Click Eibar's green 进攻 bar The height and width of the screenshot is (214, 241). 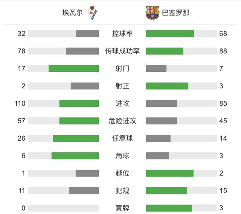coord(79,103)
